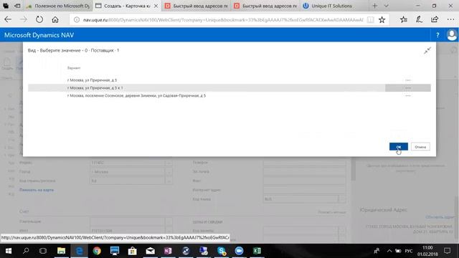Switch to 'Полезное по Microsoft Dy' tab
Viewport: 459px width, 258px height.
(58, 6)
